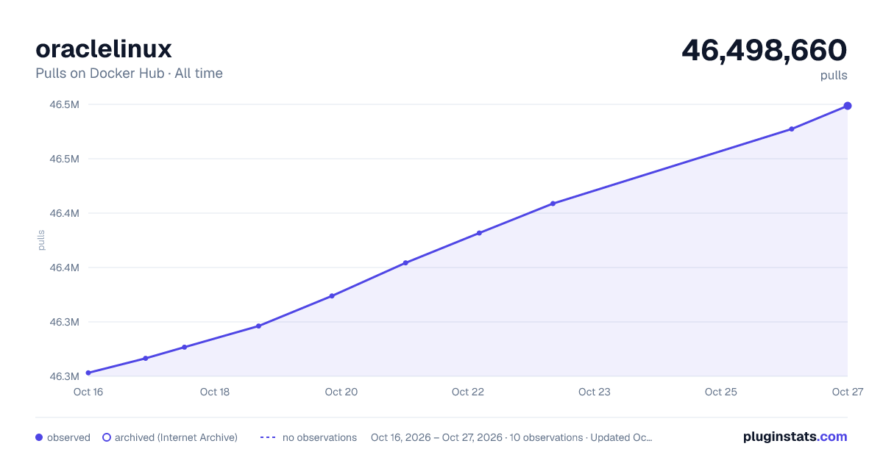Click the hollow archived legend circle
The height and width of the screenshot is (463, 883).
click(x=106, y=437)
